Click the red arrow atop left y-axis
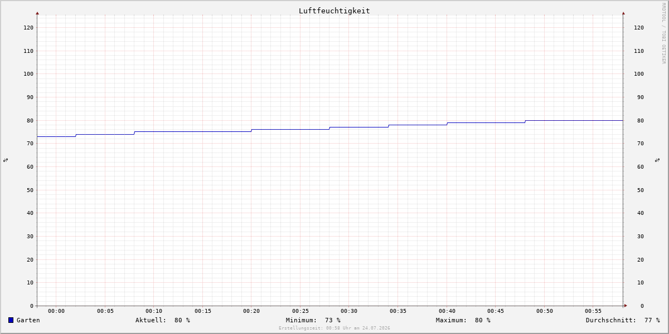The width and height of the screenshot is (669, 334). (x=37, y=13)
